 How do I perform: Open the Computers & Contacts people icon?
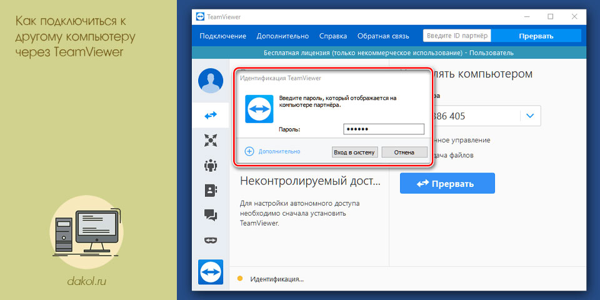click(211, 165)
